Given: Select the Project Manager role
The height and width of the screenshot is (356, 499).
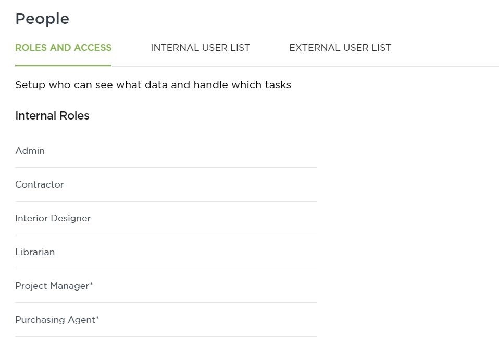Looking at the screenshot, I should point(166,286).
